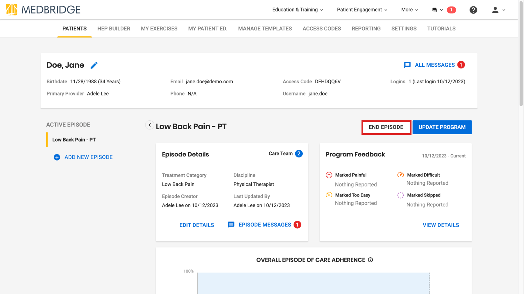This screenshot has height=294, width=524.
Task: Go to the Reporting tab
Action: tap(366, 29)
